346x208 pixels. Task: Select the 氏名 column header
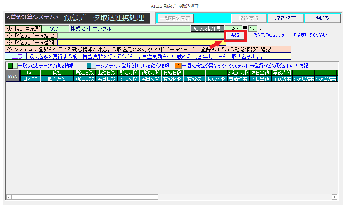tap(57, 73)
